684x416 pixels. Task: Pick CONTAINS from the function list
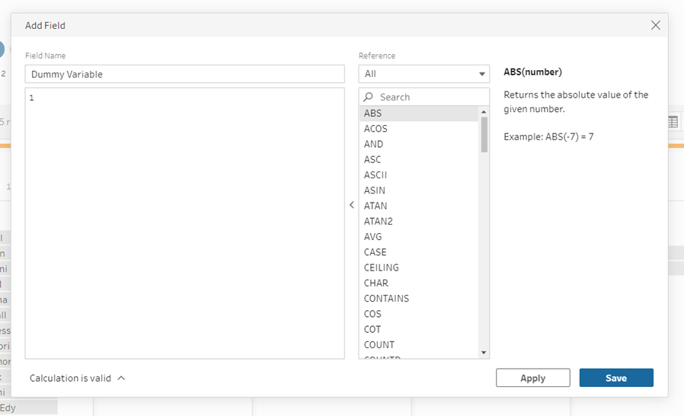coord(386,299)
